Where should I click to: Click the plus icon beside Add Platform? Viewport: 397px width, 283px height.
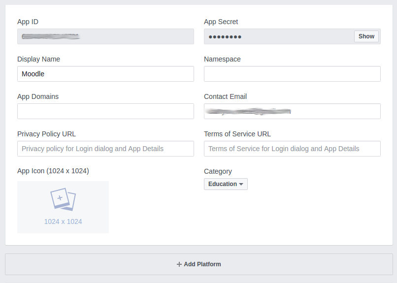pos(179,264)
